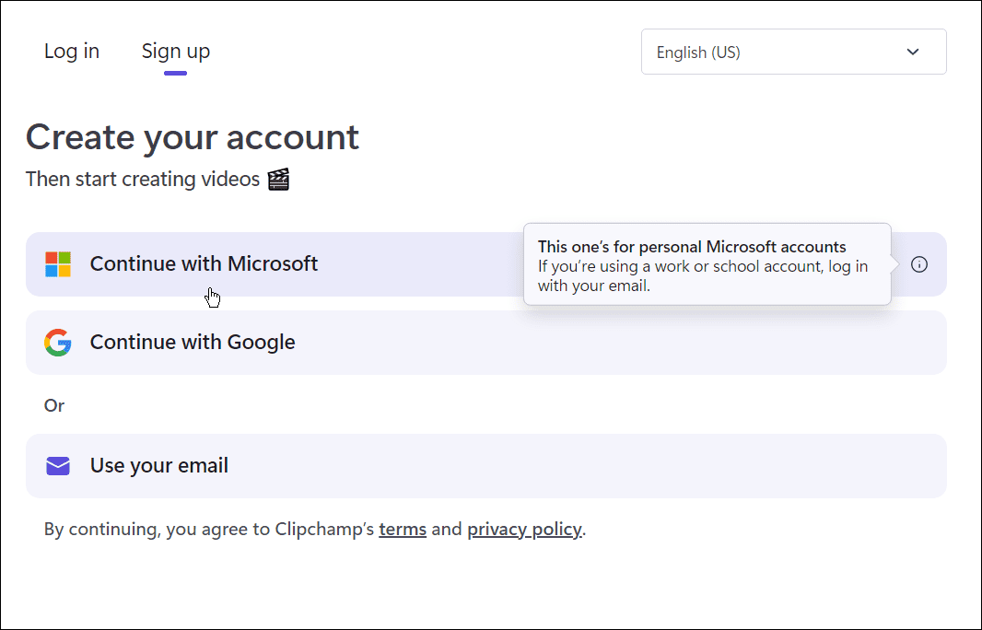Viewport: 982px width, 630px height.
Task: Switch to the Log in tab
Action: (x=71, y=51)
